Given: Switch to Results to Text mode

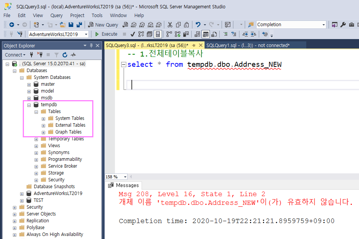Looking at the screenshot, I should click(x=197, y=35).
